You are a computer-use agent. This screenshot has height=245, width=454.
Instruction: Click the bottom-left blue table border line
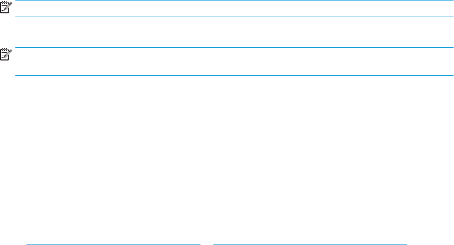114,244
